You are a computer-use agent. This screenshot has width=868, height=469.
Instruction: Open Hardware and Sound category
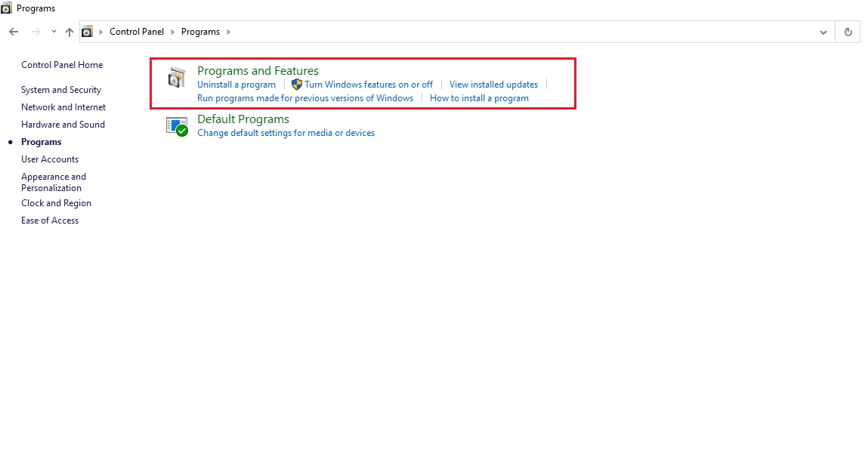pos(63,125)
